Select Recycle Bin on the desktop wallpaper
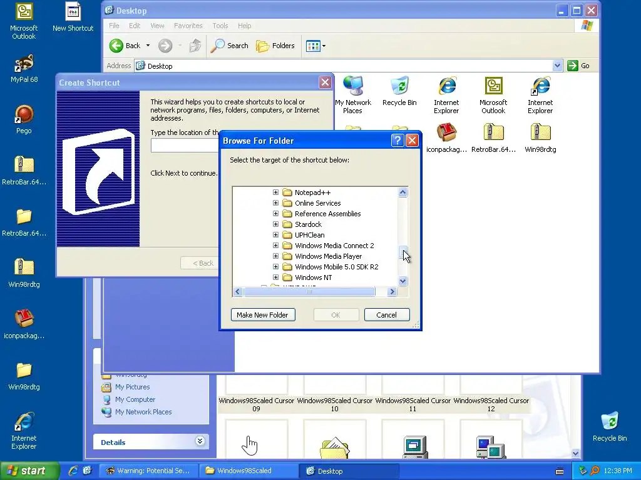Image resolution: width=641 pixels, height=480 pixels. [610, 426]
